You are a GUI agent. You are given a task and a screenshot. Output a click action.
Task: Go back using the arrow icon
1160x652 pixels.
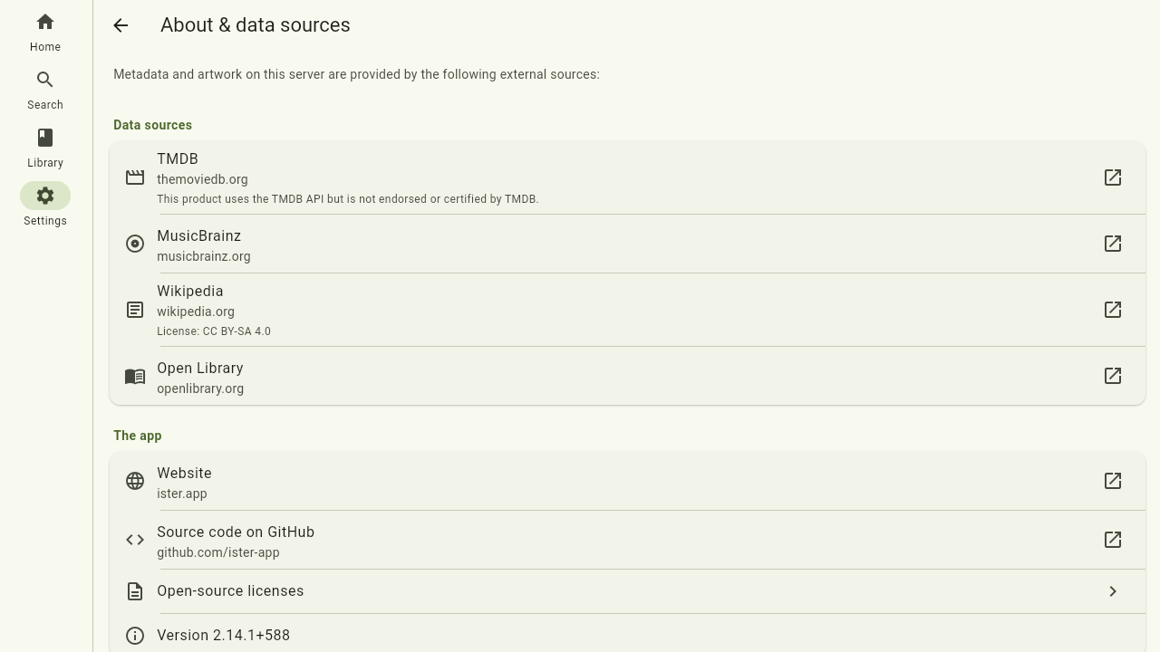coord(121,25)
